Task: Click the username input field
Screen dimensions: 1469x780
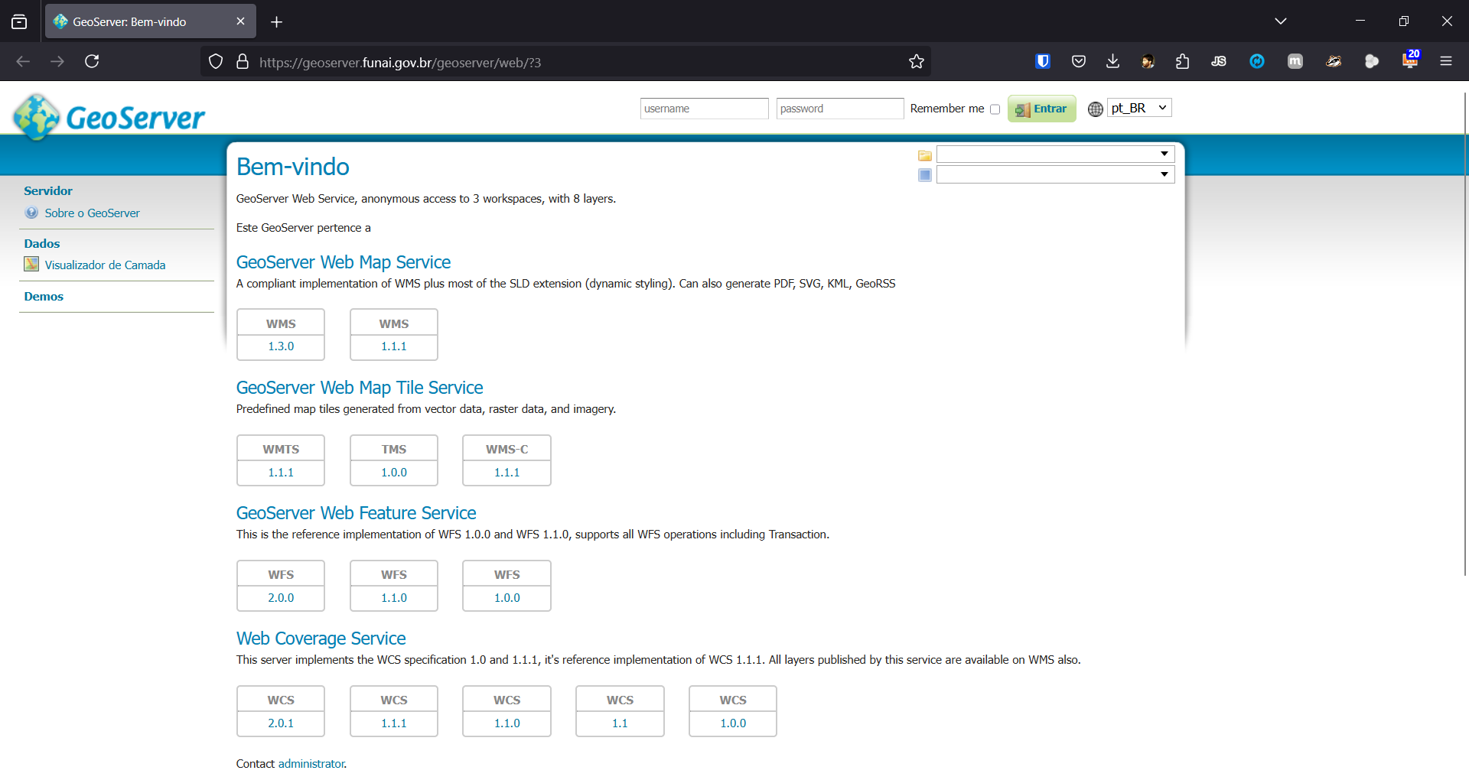Action: (704, 109)
